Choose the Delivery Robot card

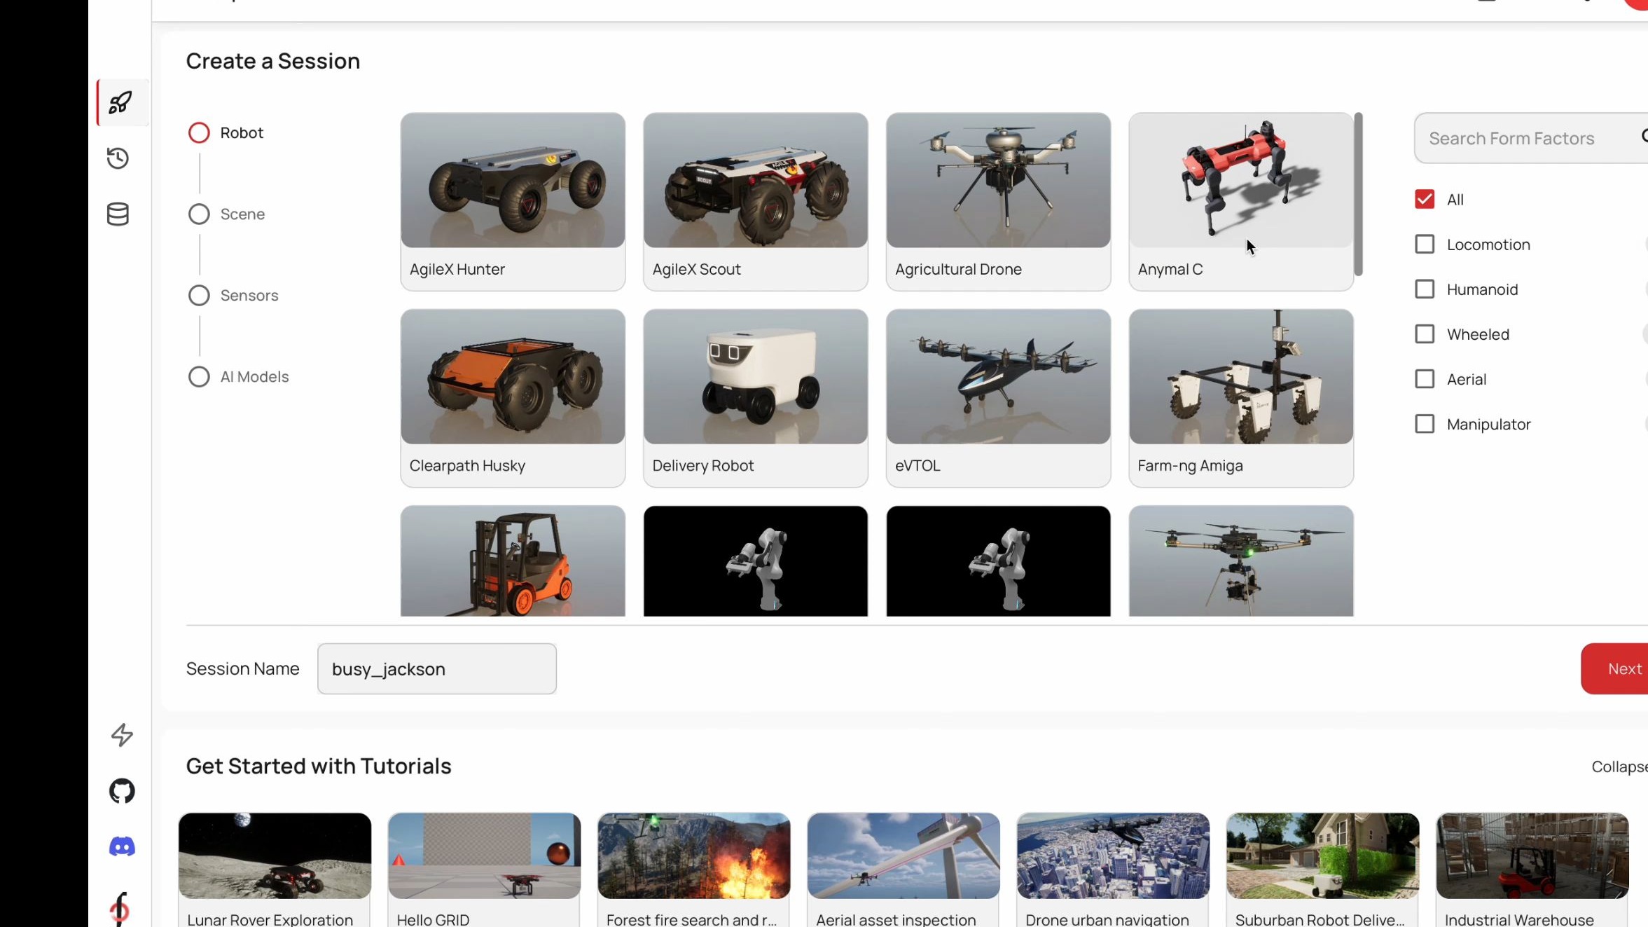[756, 398]
